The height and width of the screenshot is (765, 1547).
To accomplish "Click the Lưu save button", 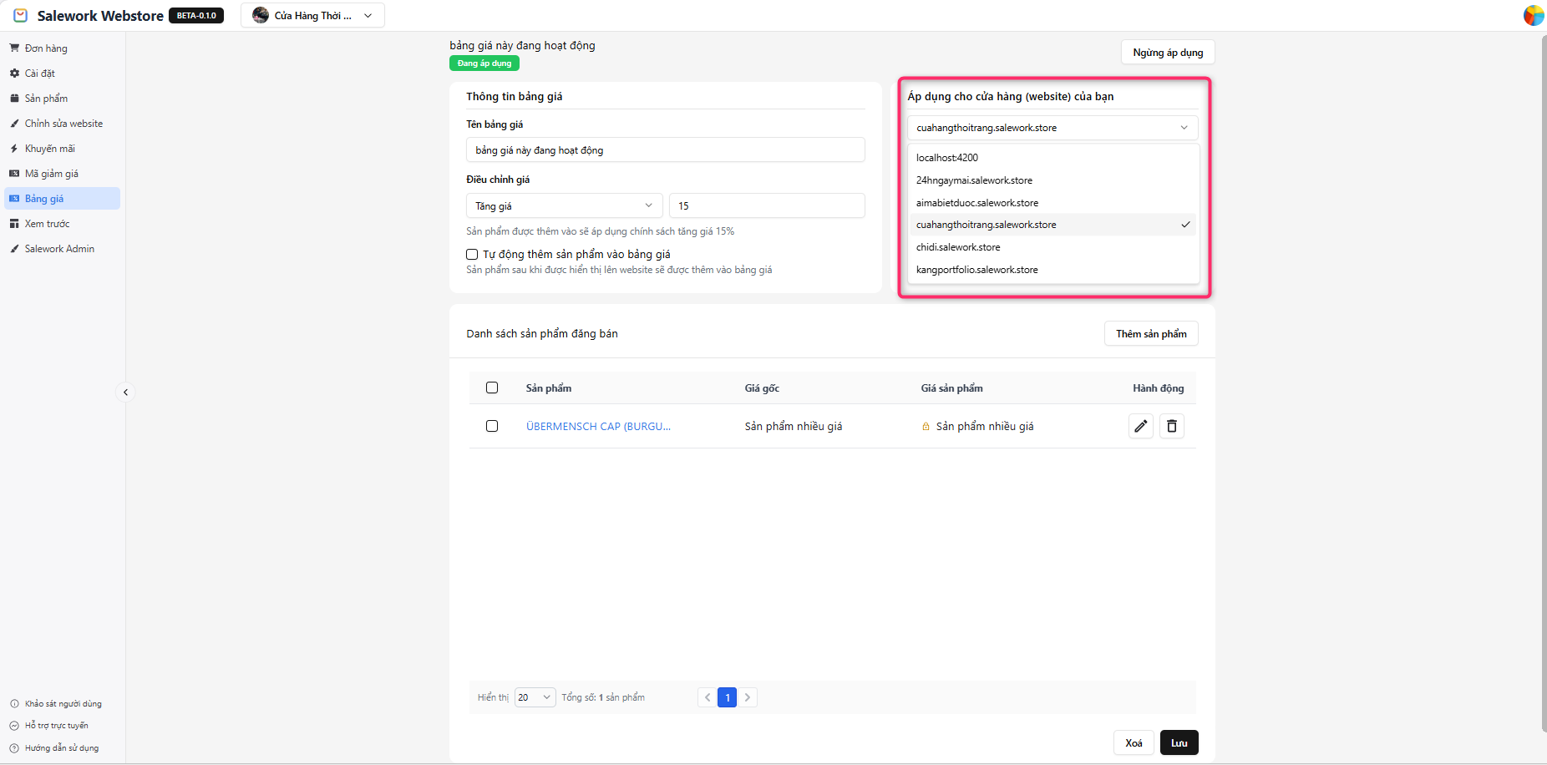I will click(1179, 742).
